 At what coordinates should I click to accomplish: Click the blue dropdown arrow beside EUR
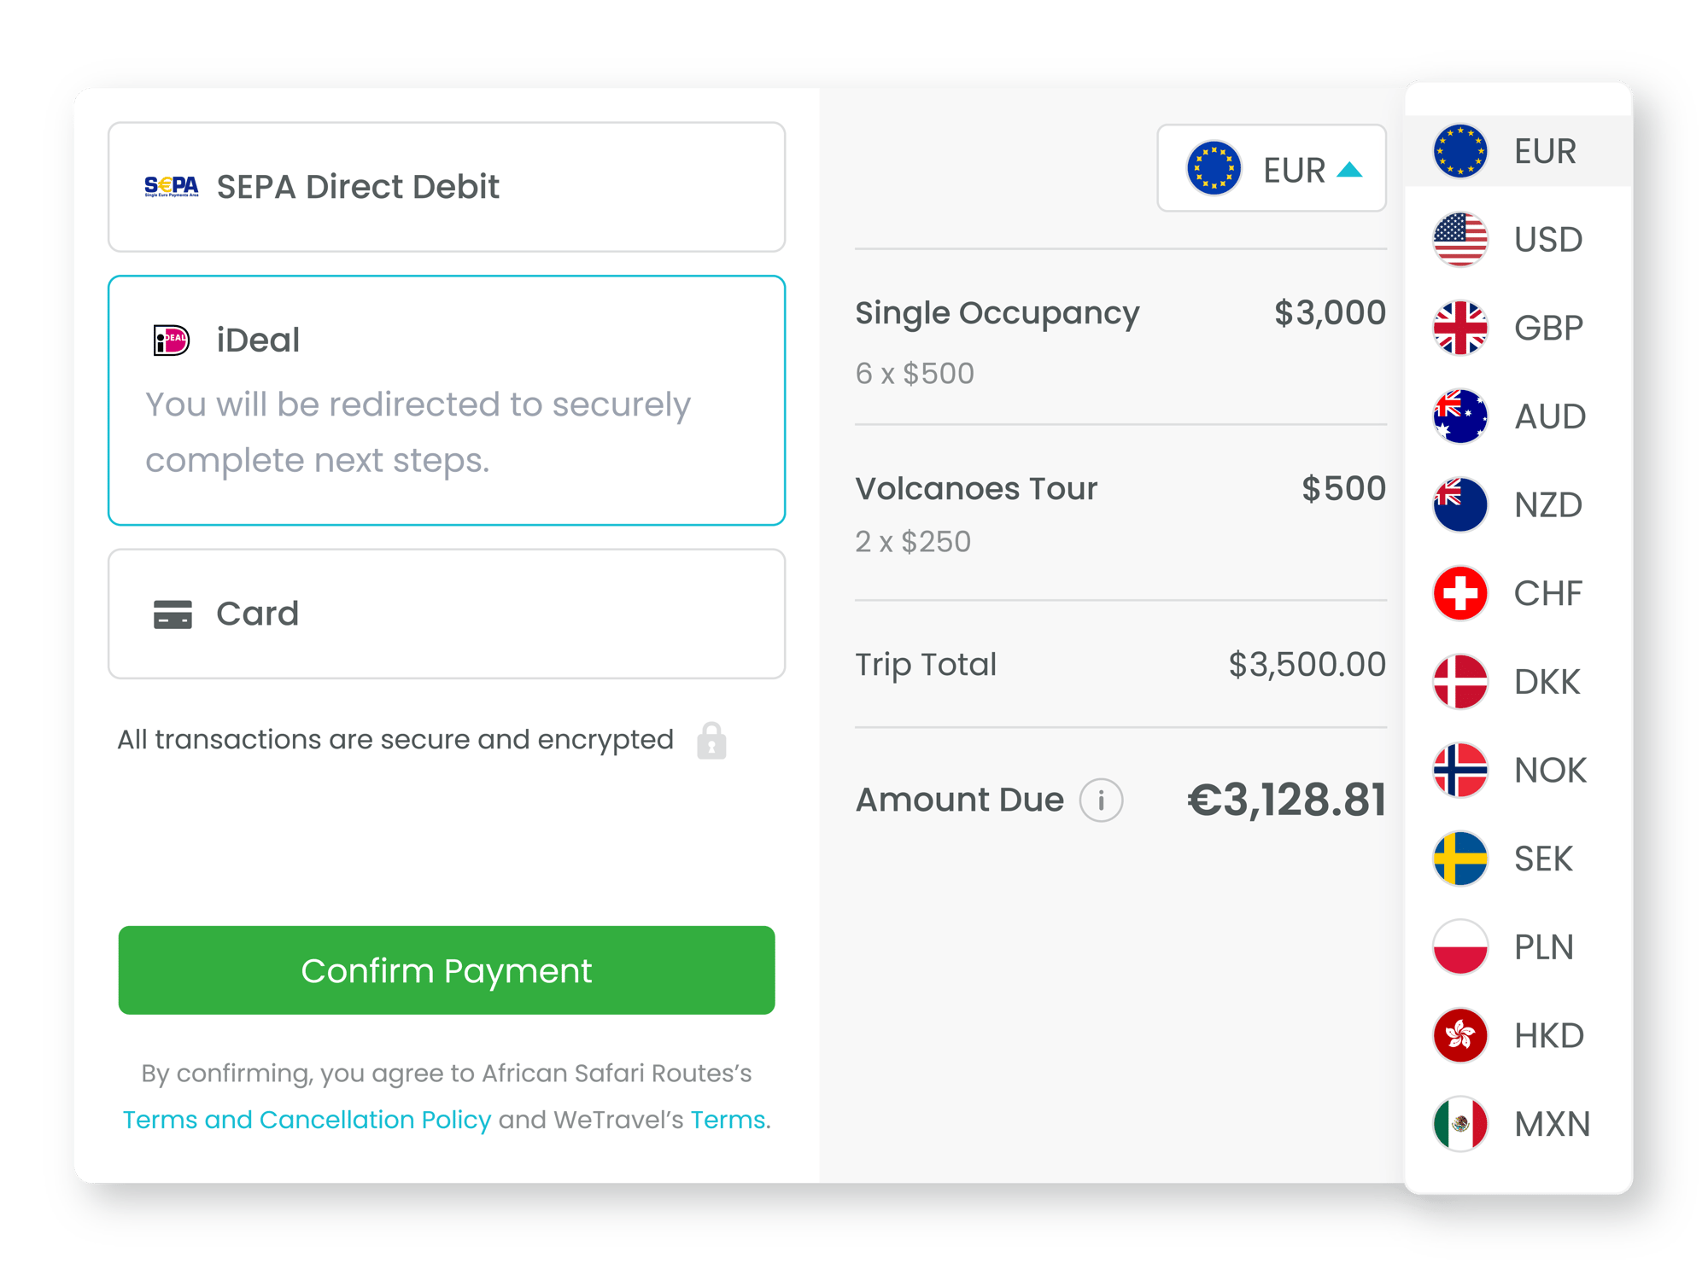1349,170
